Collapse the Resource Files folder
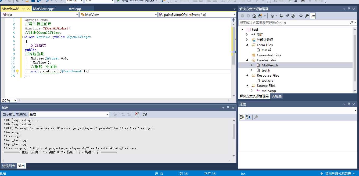359x176 pixels. tap(247, 76)
